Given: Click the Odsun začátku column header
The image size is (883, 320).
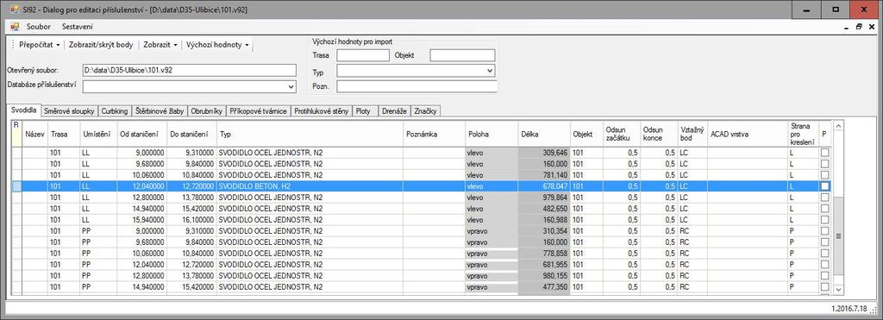Looking at the screenshot, I should click(622, 135).
